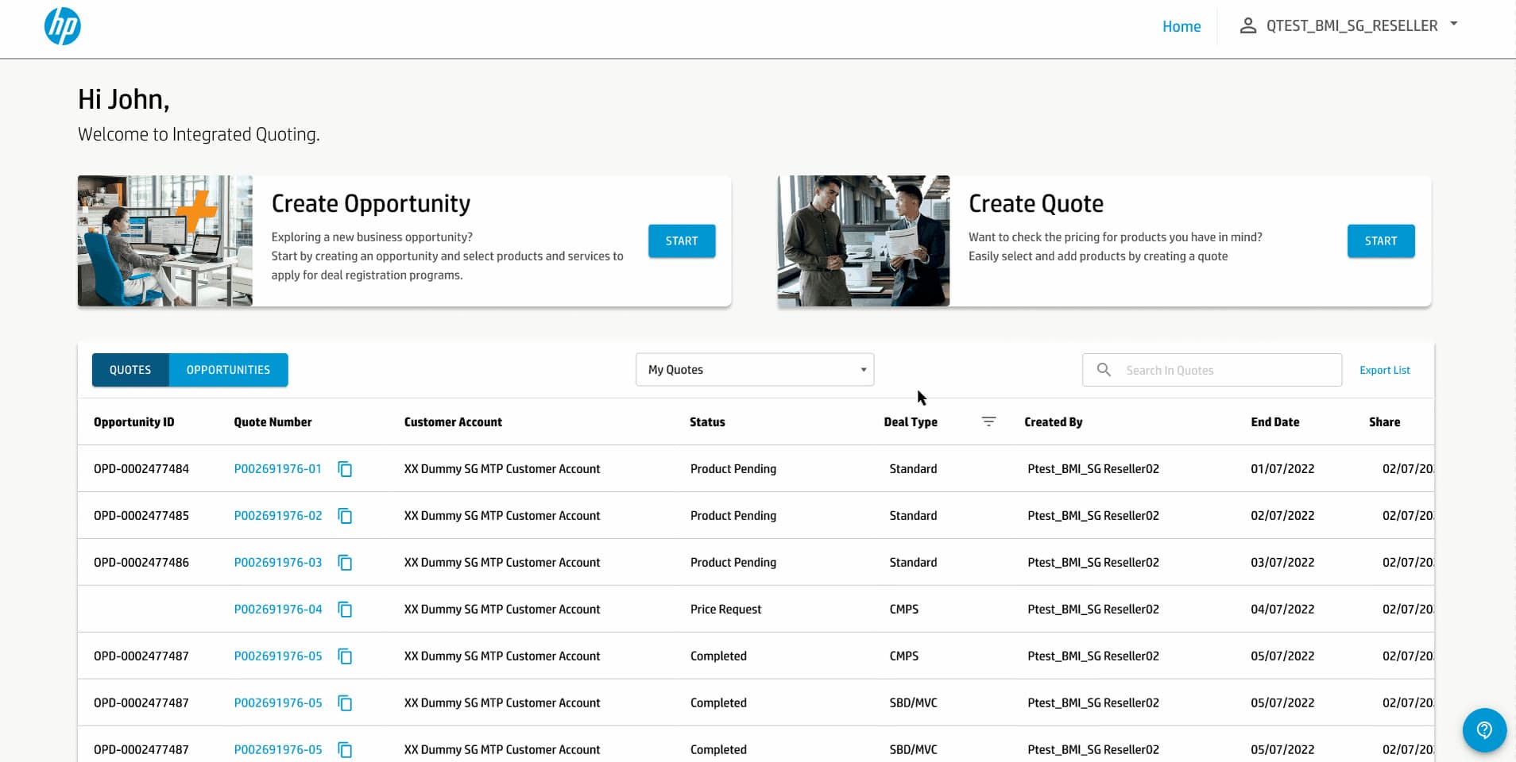
Task: Sort by Deal Type column header
Action: tap(911, 422)
